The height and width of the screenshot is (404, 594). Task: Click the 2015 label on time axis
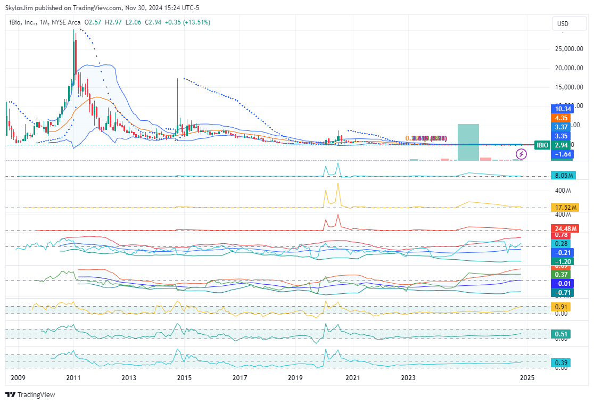[x=184, y=378]
